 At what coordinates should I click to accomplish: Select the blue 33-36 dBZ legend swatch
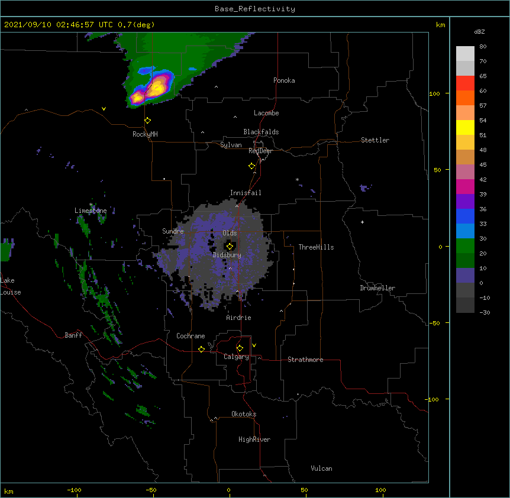465,216
